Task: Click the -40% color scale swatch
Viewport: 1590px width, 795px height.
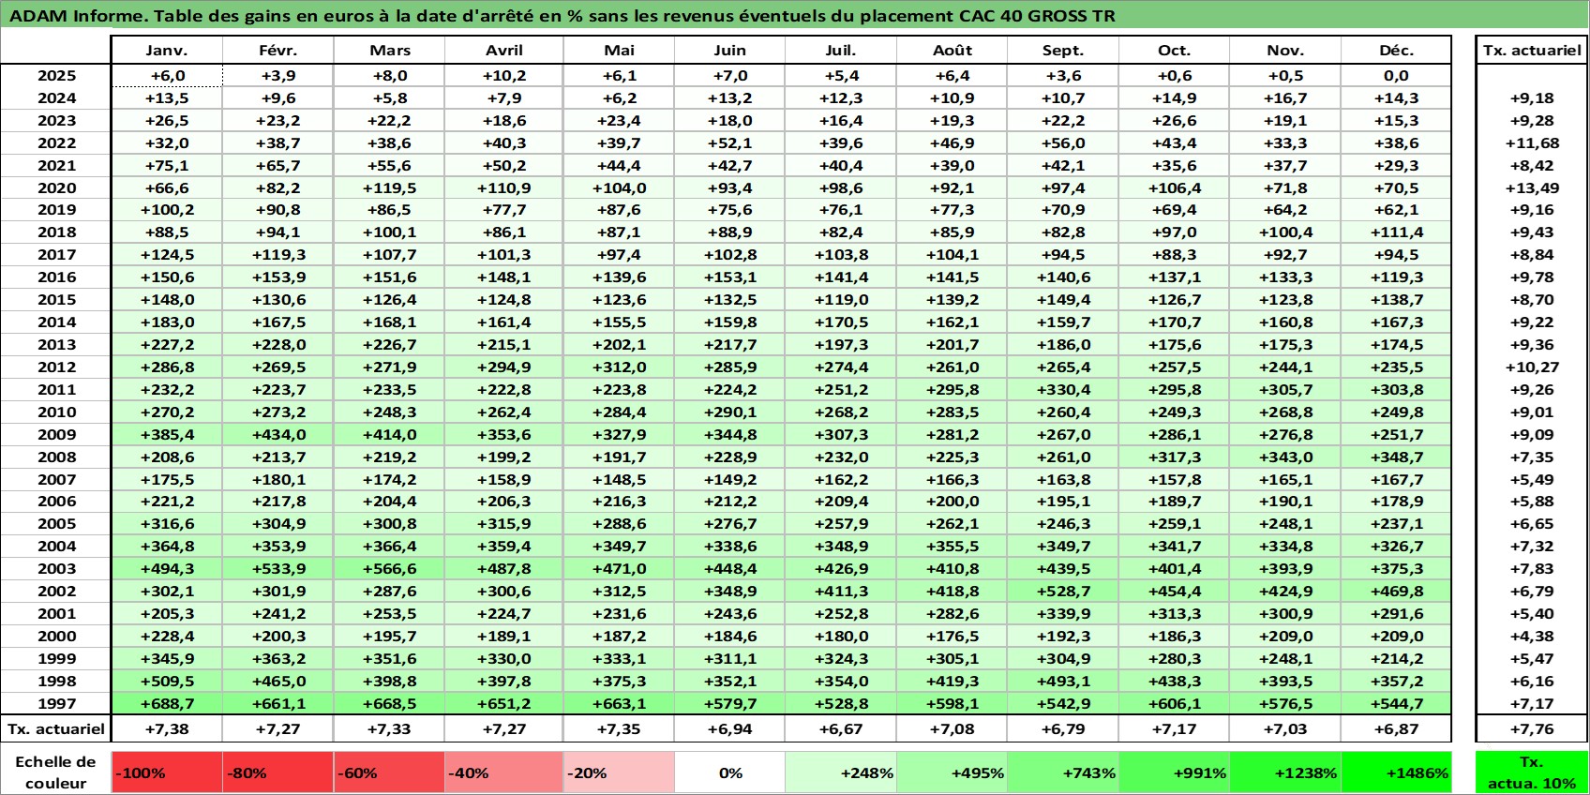Action: [x=504, y=772]
